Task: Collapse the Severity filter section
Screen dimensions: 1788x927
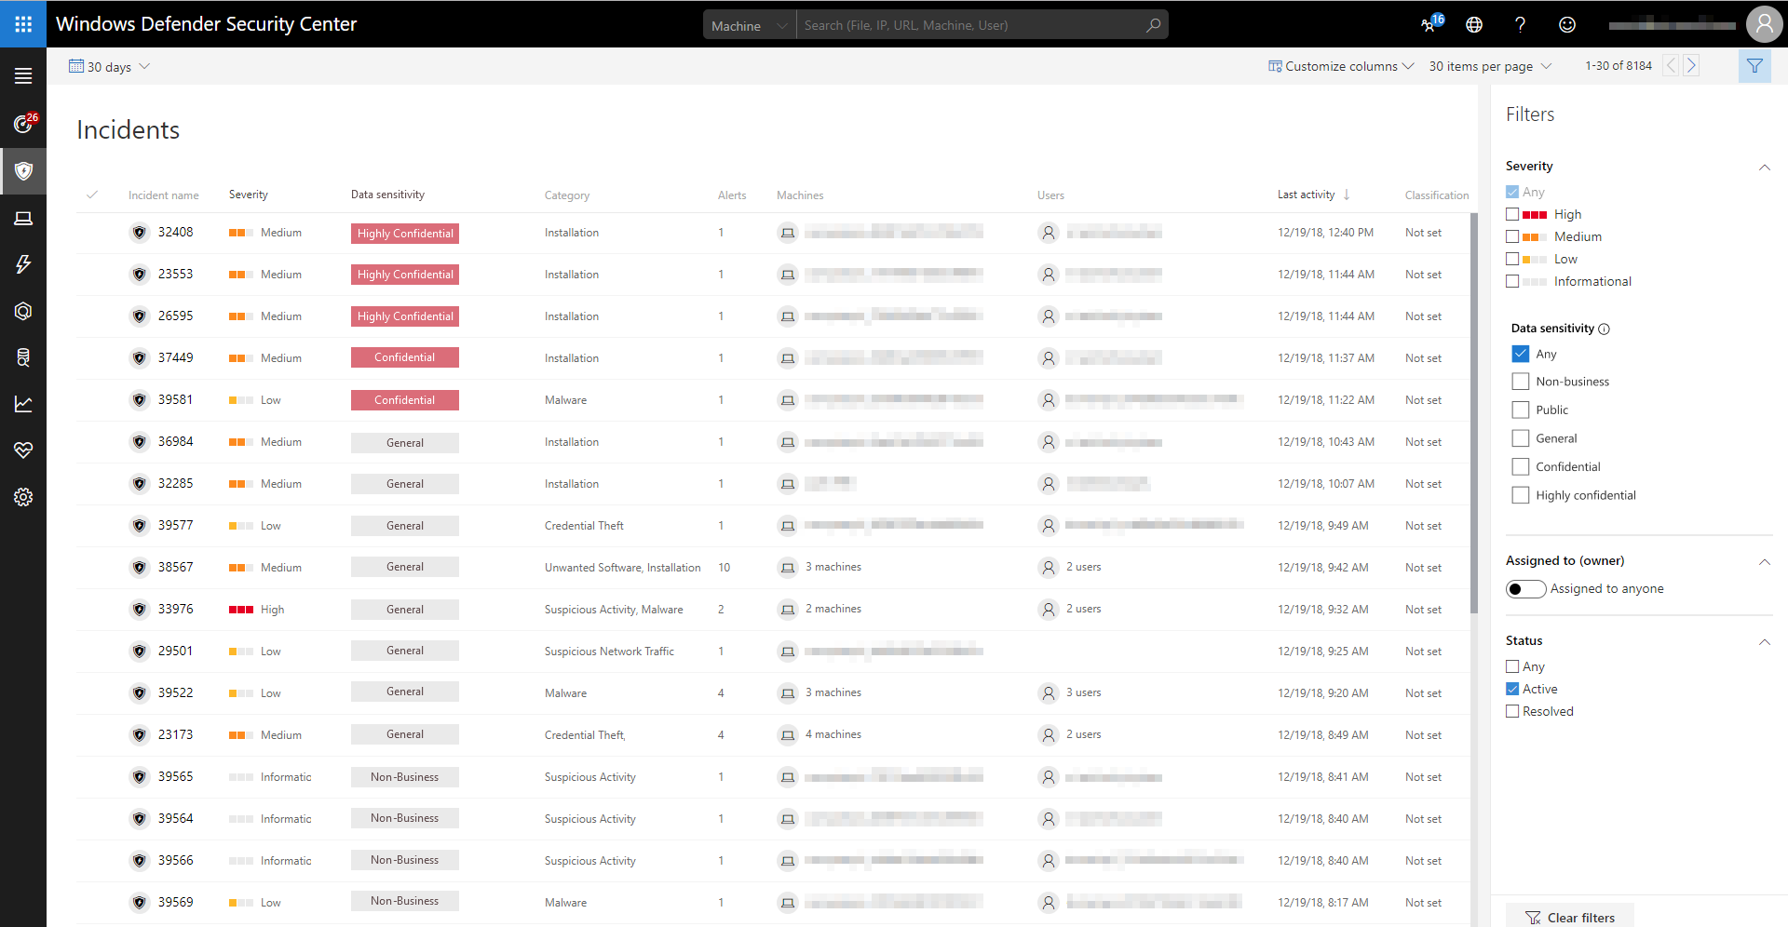Action: pos(1765,168)
